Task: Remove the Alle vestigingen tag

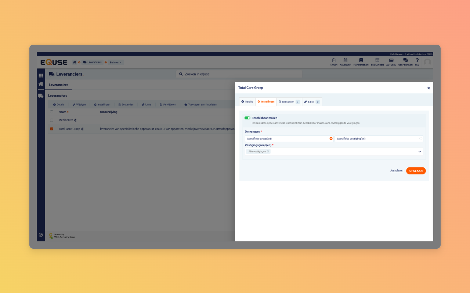Action: pyautogui.click(x=268, y=151)
